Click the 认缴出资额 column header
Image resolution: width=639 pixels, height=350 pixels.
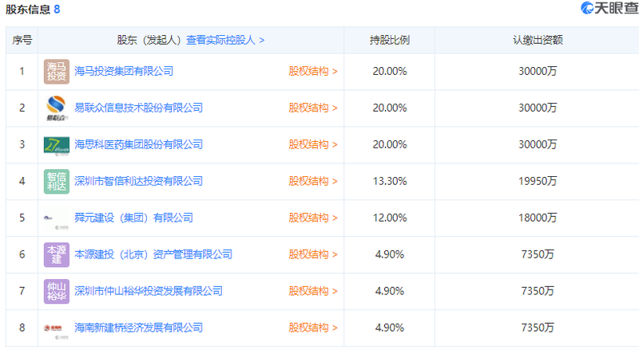(x=538, y=40)
